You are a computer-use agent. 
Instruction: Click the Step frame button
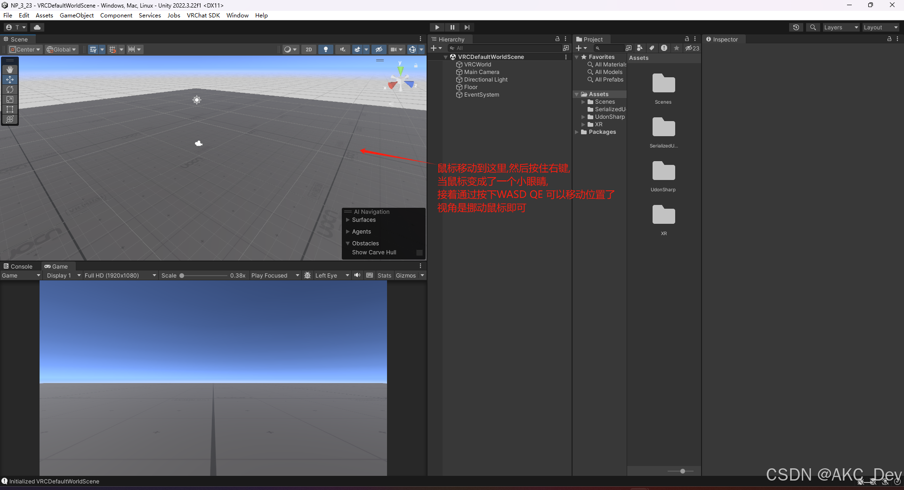pyautogui.click(x=467, y=27)
